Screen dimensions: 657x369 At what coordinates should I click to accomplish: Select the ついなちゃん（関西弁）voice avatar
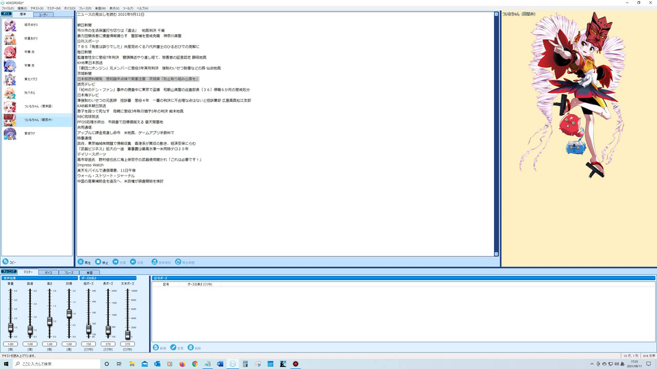[10, 120]
